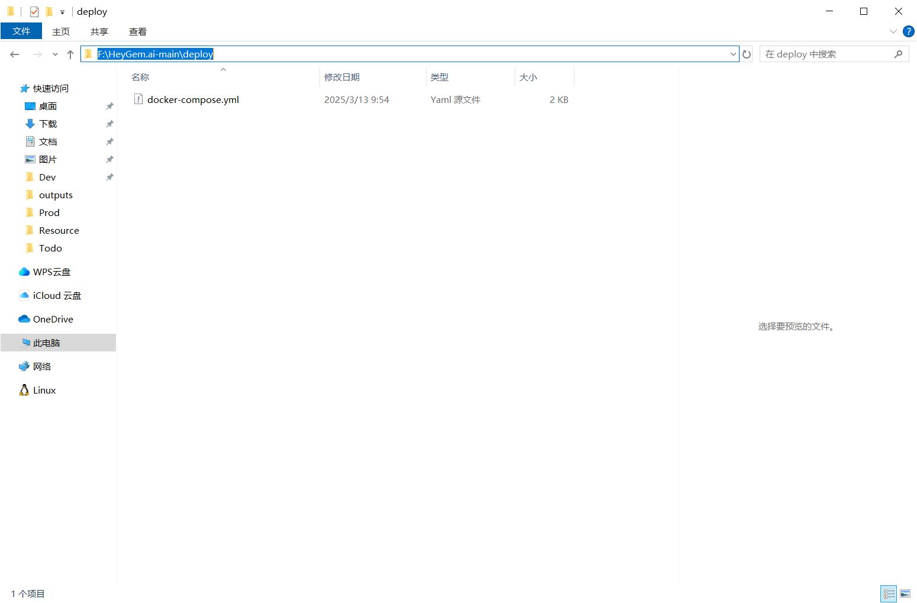Open iCloud 云盘 in navigation pane

57,295
